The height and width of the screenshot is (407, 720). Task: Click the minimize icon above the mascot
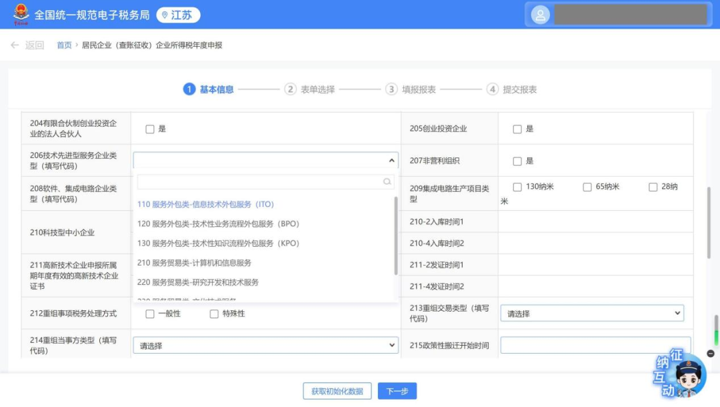711,353
